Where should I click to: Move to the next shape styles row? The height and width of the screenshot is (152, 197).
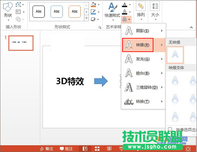pyautogui.click(x=86, y=12)
